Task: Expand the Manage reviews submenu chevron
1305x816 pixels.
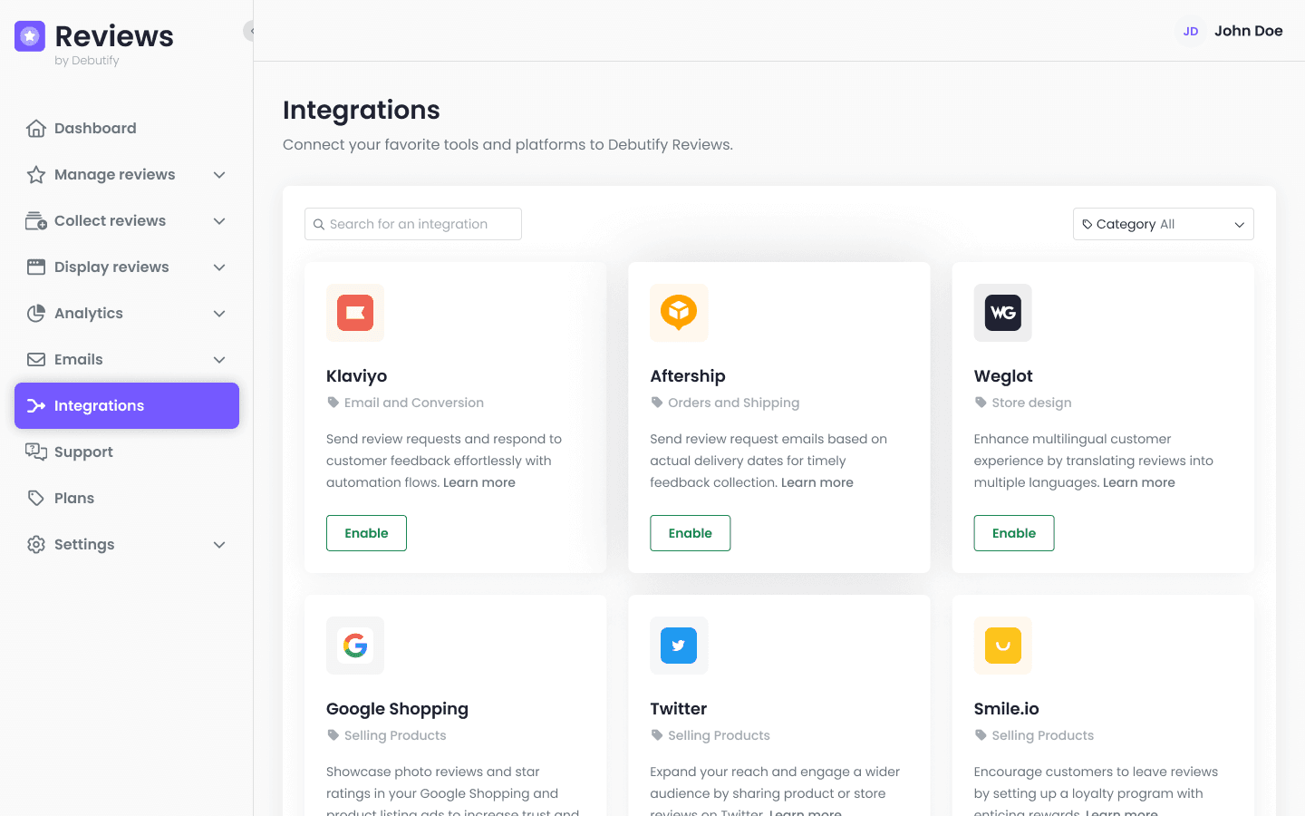Action: (219, 175)
